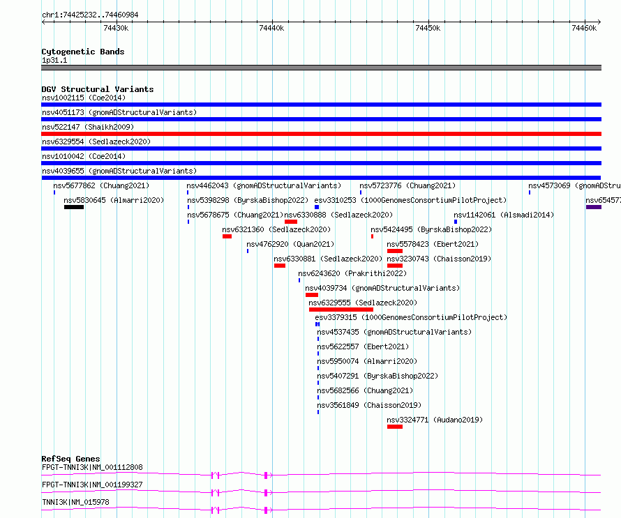Screen dimensions: 621x518
Task: Click the Cytogenetic Bands track title
Action: point(83,52)
